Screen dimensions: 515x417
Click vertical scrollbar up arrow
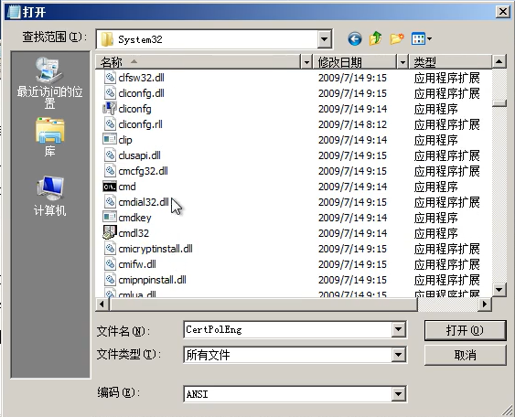[x=499, y=61]
